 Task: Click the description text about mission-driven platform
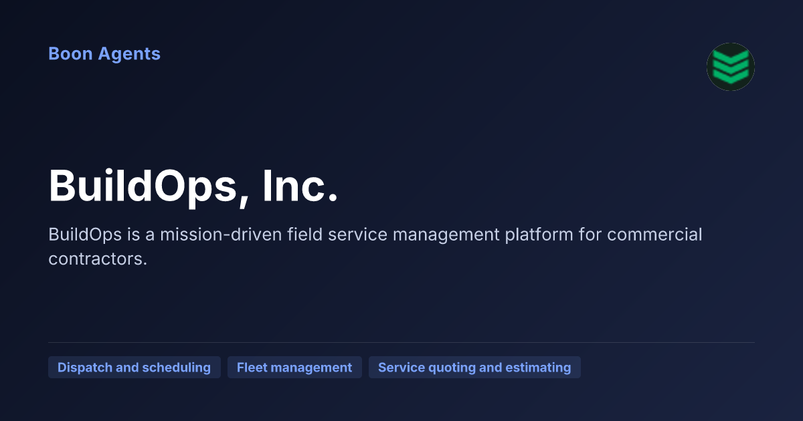375,247
